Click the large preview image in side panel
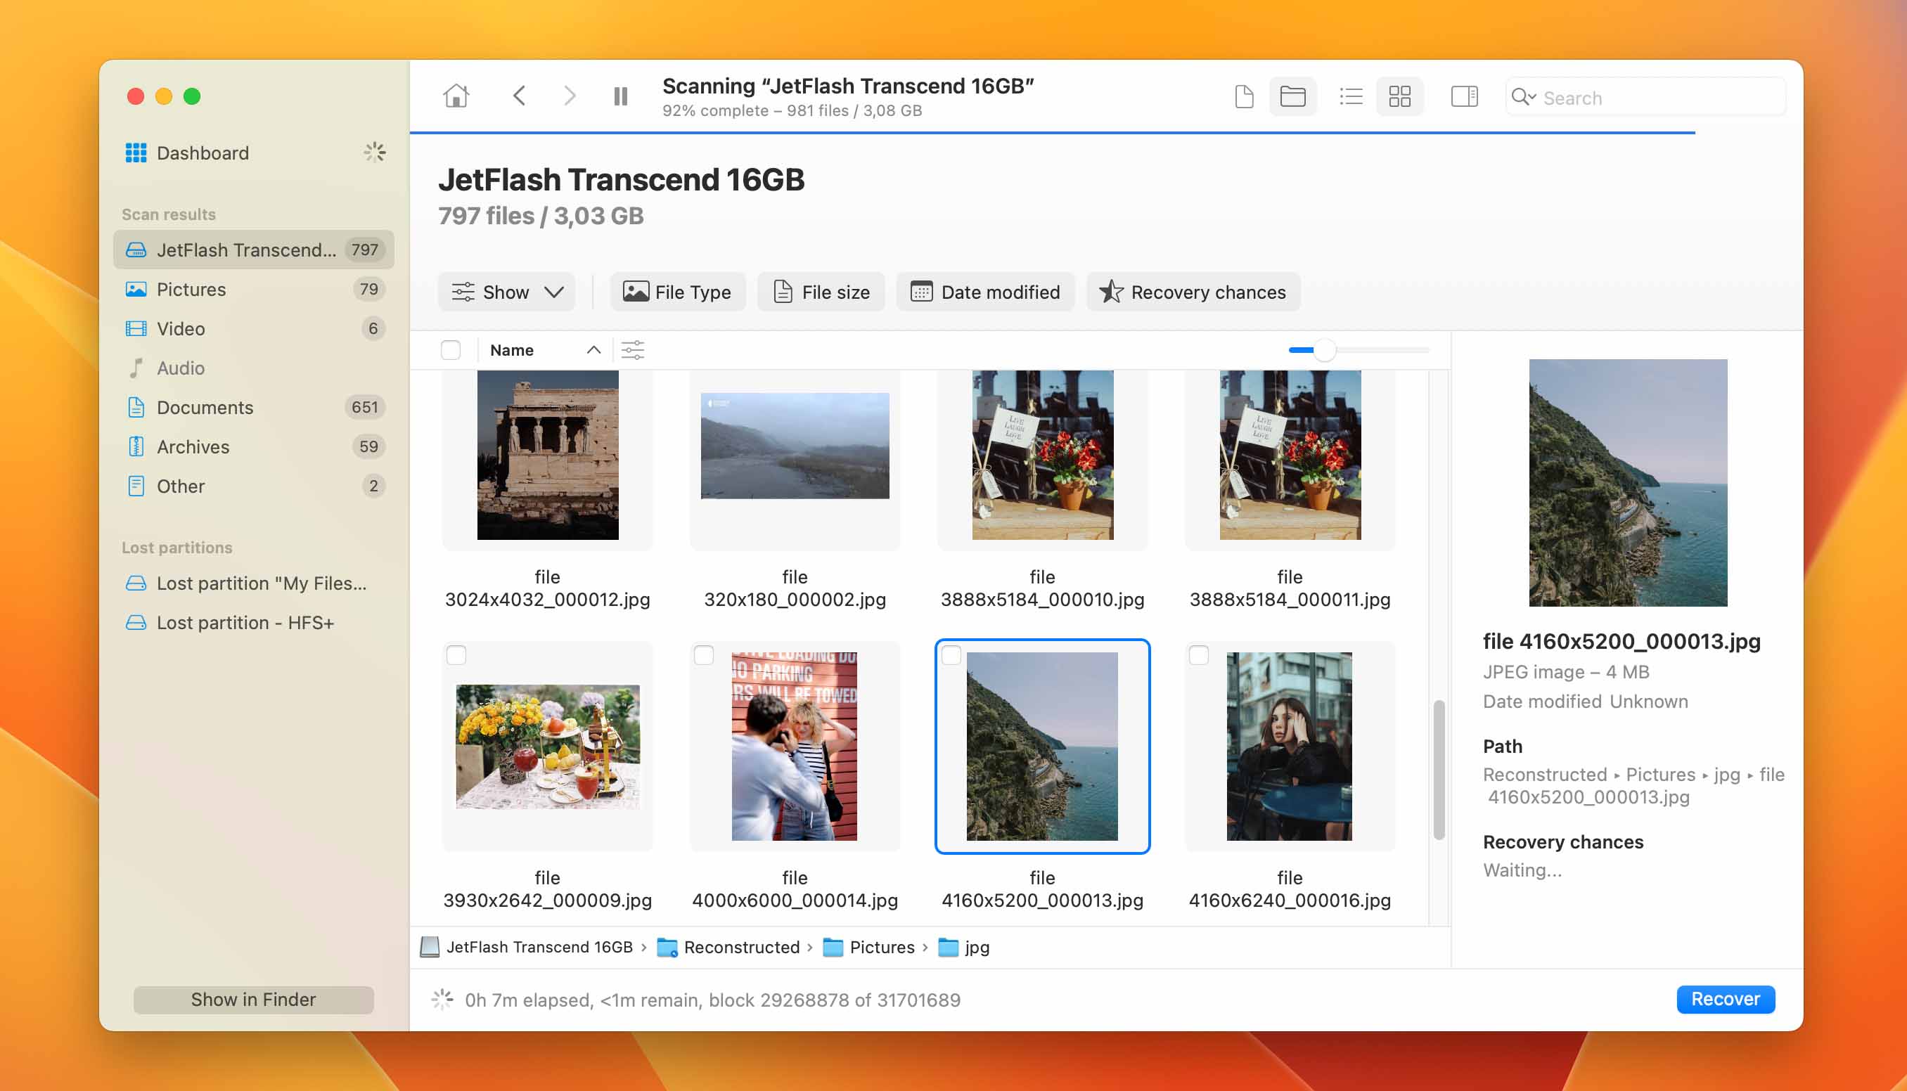Image resolution: width=1907 pixels, height=1091 pixels. coord(1629,482)
